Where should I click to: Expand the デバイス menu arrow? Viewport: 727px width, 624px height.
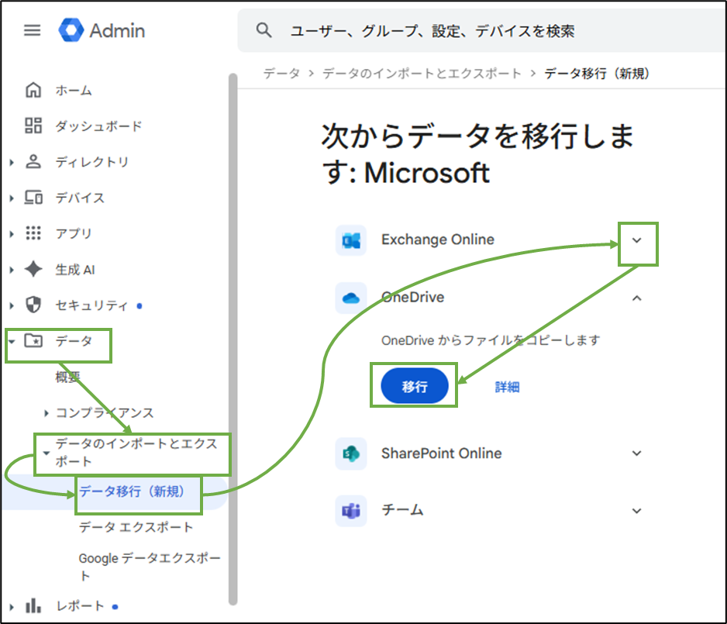point(12,198)
